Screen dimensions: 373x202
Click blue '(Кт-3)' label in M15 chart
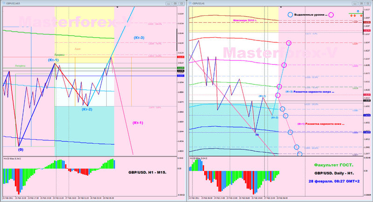click(x=139, y=38)
